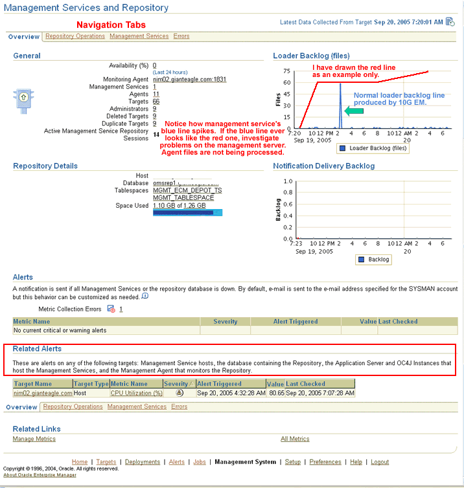
Task: Open the All Metrics related link
Action: pos(295,439)
